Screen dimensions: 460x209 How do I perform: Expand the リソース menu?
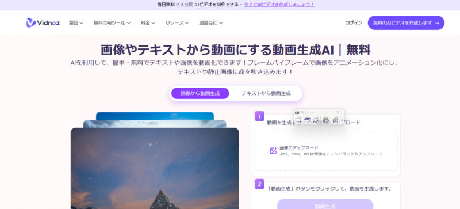177,22
